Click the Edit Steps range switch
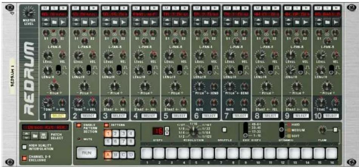 tap(245, 129)
